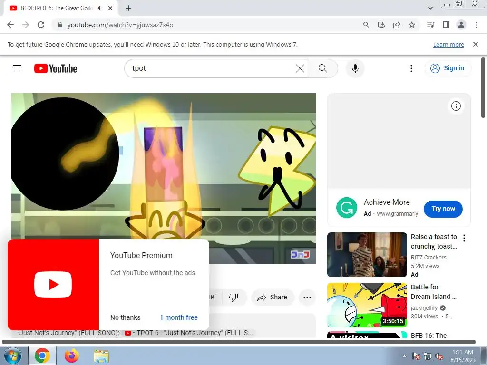Go forward in browser history
This screenshot has height=365, width=487.
tap(26, 25)
